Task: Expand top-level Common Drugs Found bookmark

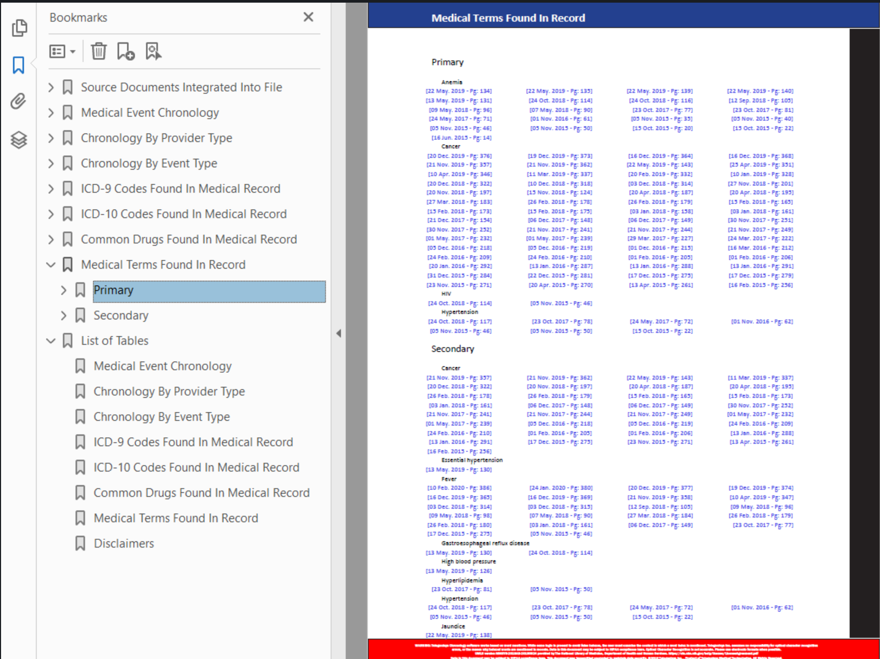Action: 51,239
